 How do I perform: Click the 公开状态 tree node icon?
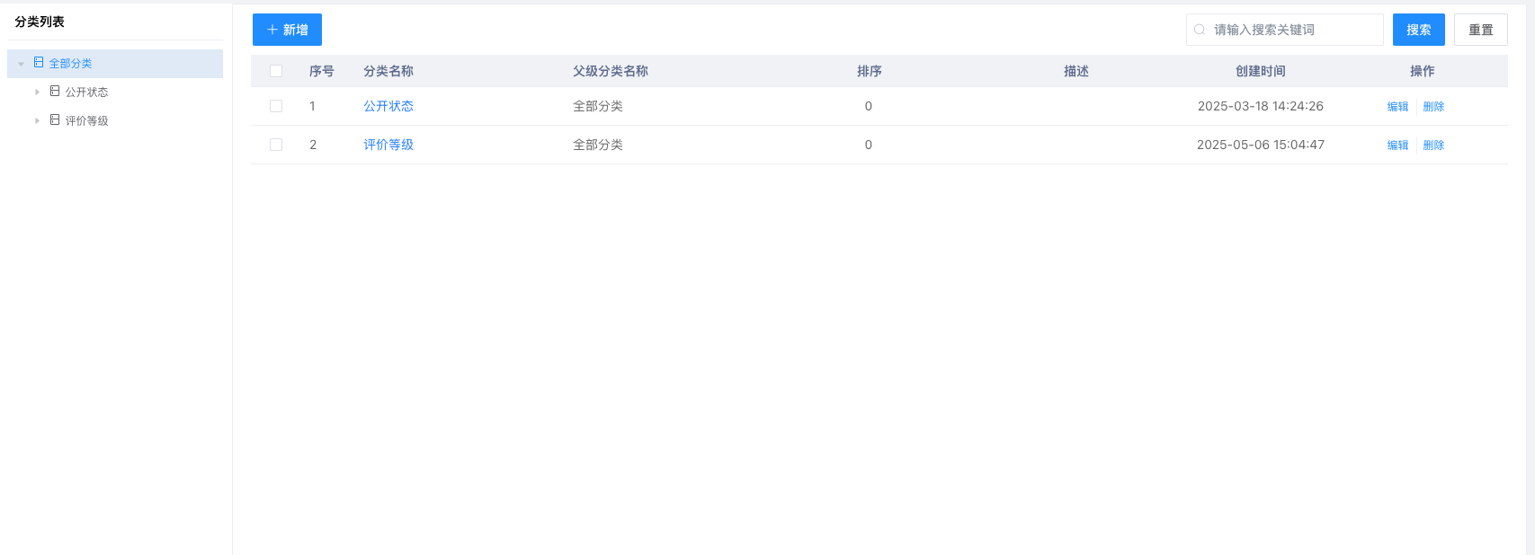(55, 92)
